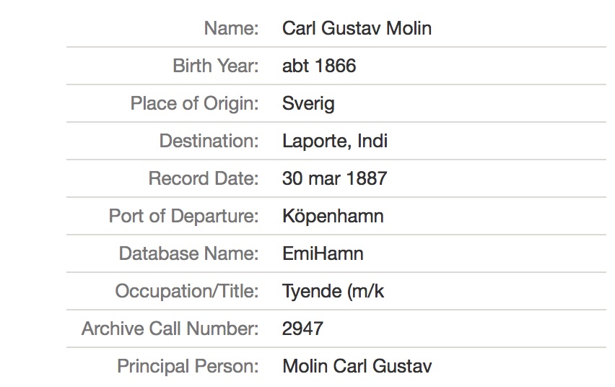Click the Destination field label
This screenshot has height=387, width=615.
(209, 141)
